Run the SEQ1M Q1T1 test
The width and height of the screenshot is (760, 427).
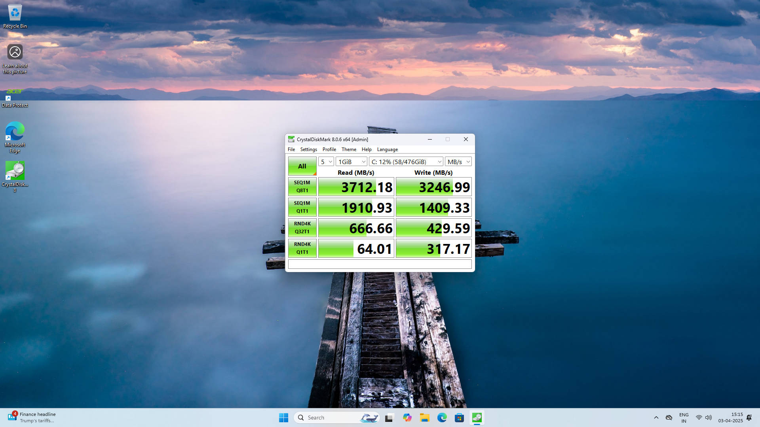tap(302, 207)
